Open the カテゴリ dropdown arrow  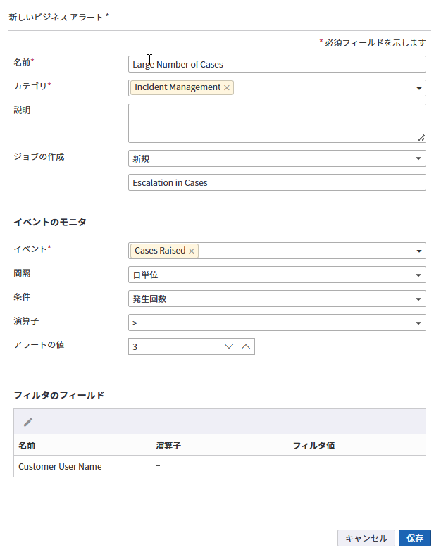419,88
